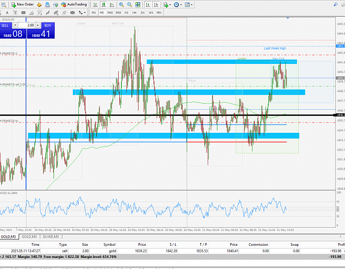Select the equidistant channel tool
Image resolution: width=345 pixels, height=269 pixels.
point(64,13)
